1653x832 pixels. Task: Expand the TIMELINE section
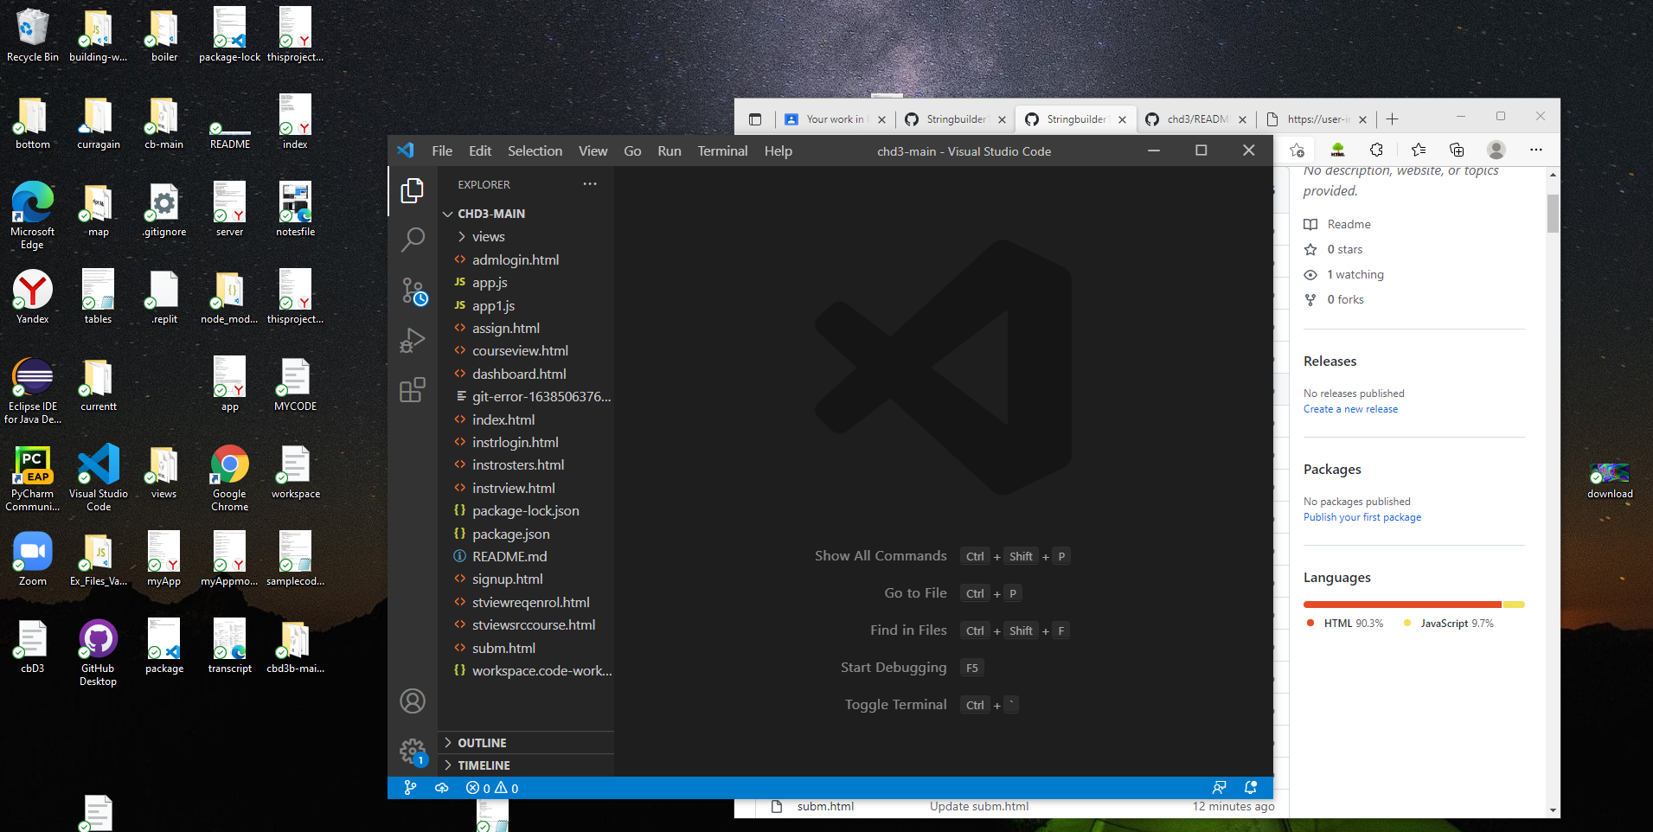click(486, 765)
